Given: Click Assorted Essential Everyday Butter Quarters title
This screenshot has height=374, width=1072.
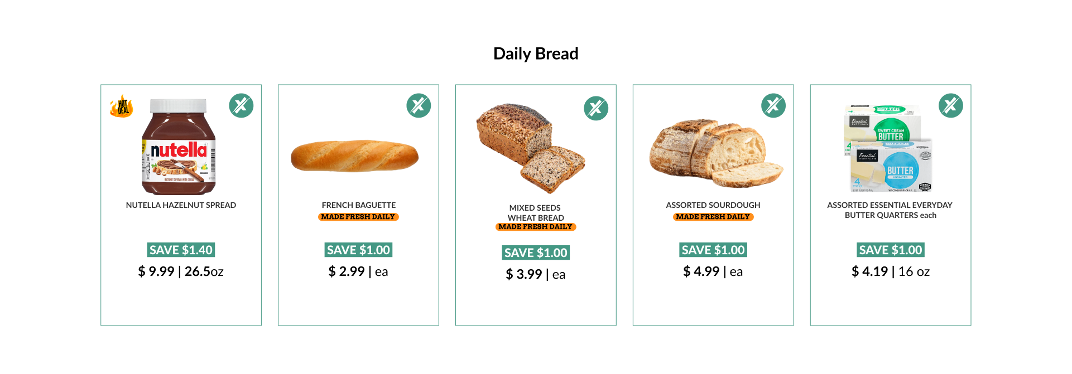Looking at the screenshot, I should coord(890,210).
